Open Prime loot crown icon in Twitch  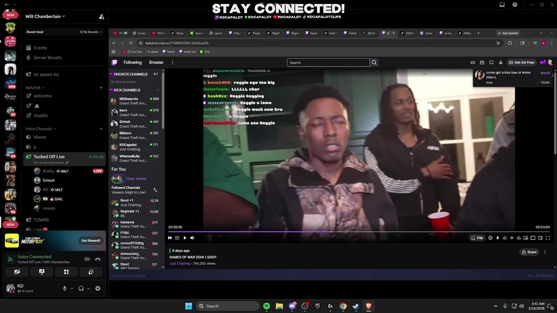tap(473, 63)
